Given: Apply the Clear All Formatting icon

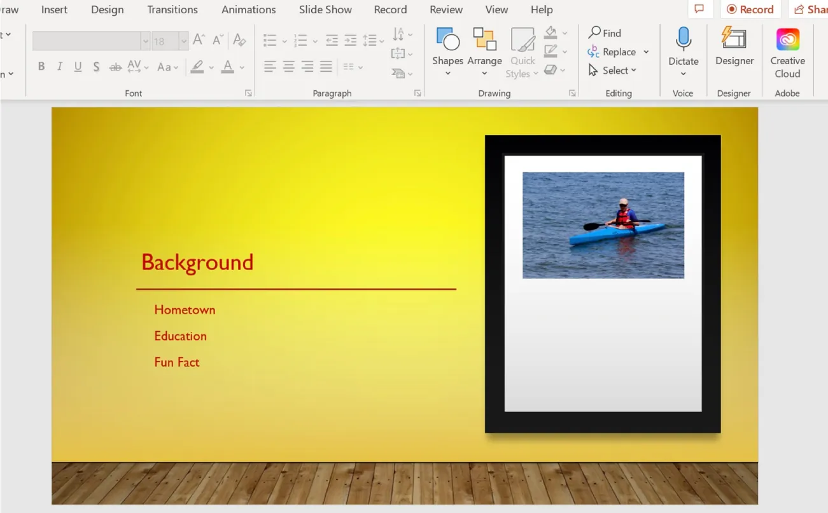Looking at the screenshot, I should pos(239,39).
